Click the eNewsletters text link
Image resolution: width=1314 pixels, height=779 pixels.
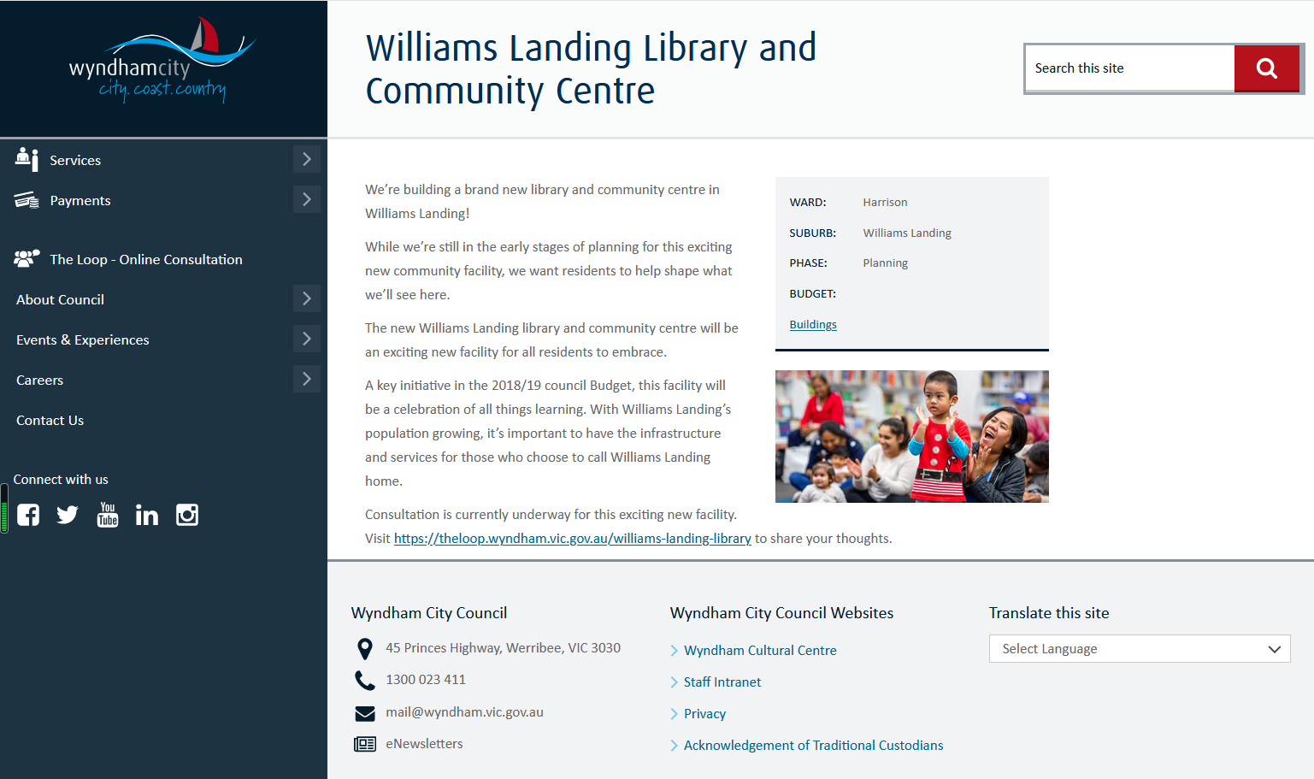[x=424, y=743]
